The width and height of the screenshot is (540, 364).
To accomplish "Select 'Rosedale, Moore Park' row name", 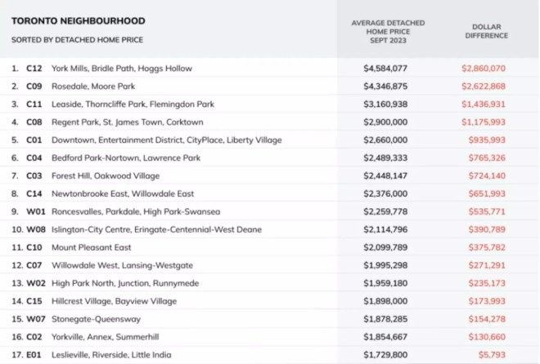I will tap(93, 87).
